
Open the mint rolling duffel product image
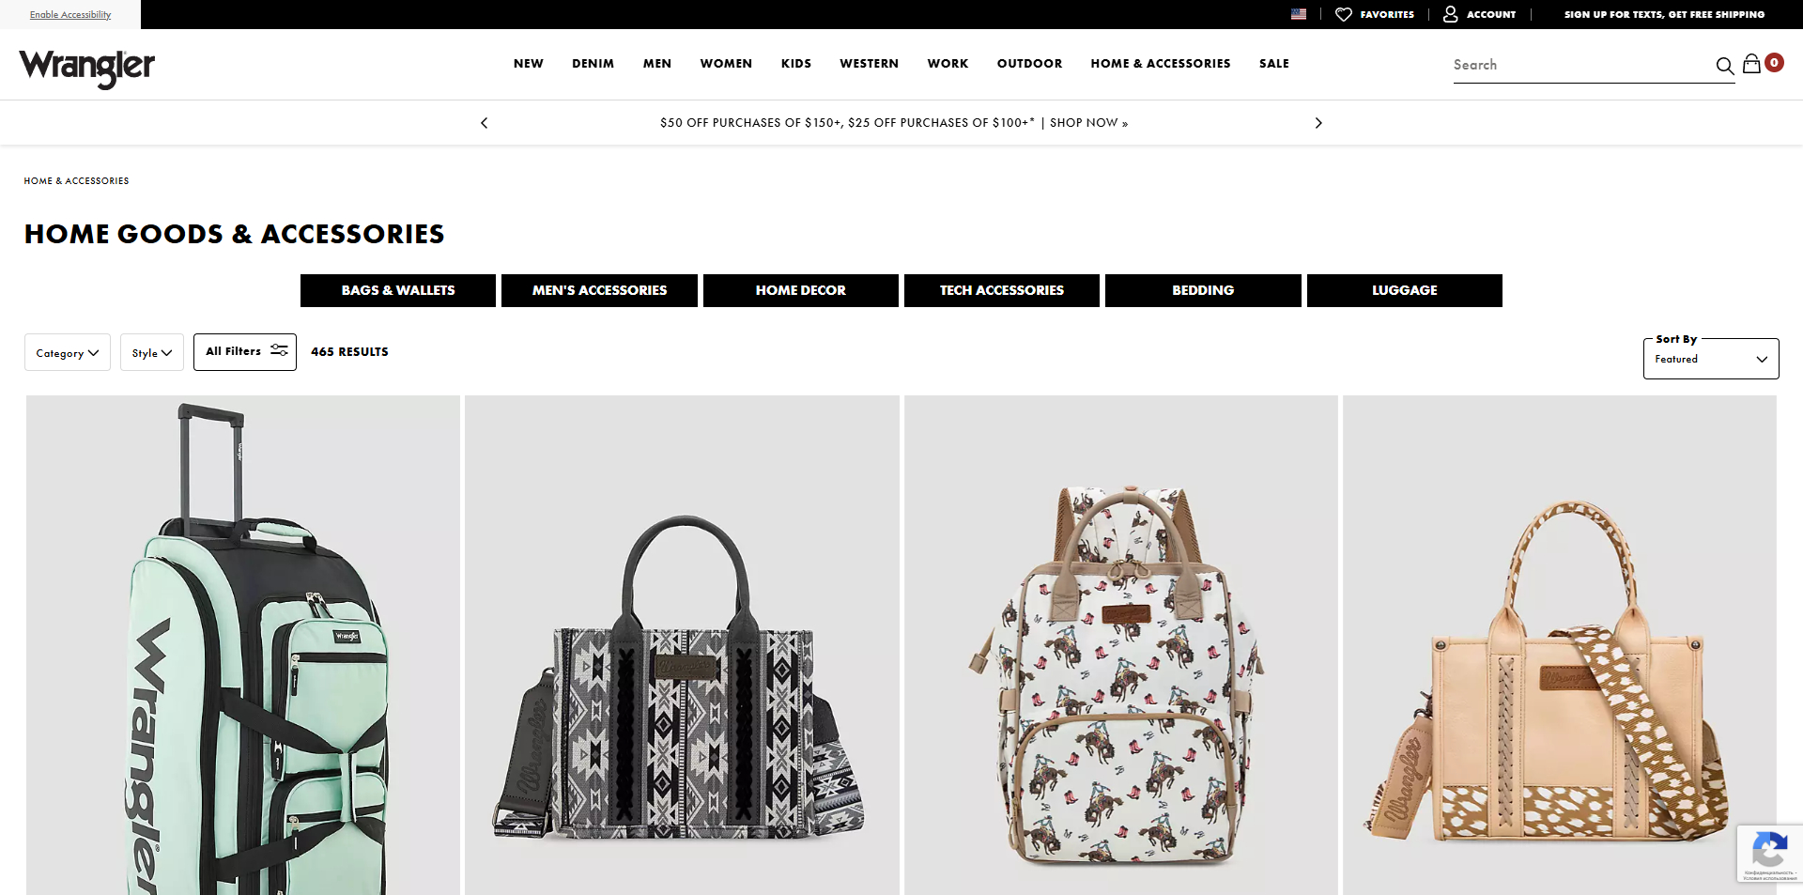click(x=243, y=645)
